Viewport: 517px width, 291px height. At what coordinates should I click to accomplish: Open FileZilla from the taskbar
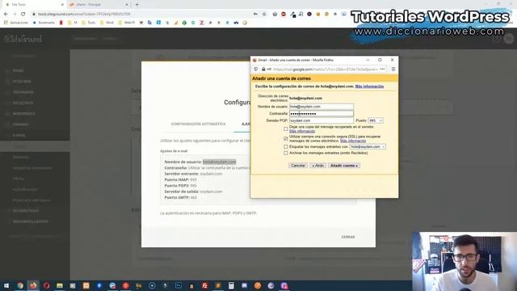tap(204, 285)
